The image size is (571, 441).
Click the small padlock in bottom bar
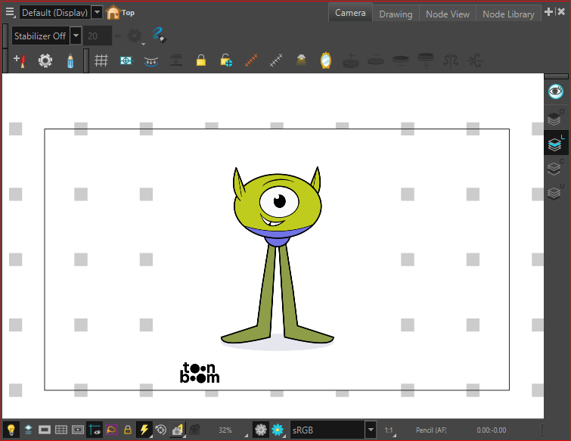(128, 430)
